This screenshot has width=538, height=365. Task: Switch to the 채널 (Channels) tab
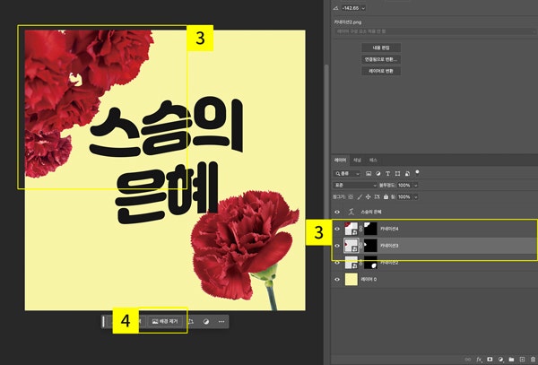pos(357,159)
